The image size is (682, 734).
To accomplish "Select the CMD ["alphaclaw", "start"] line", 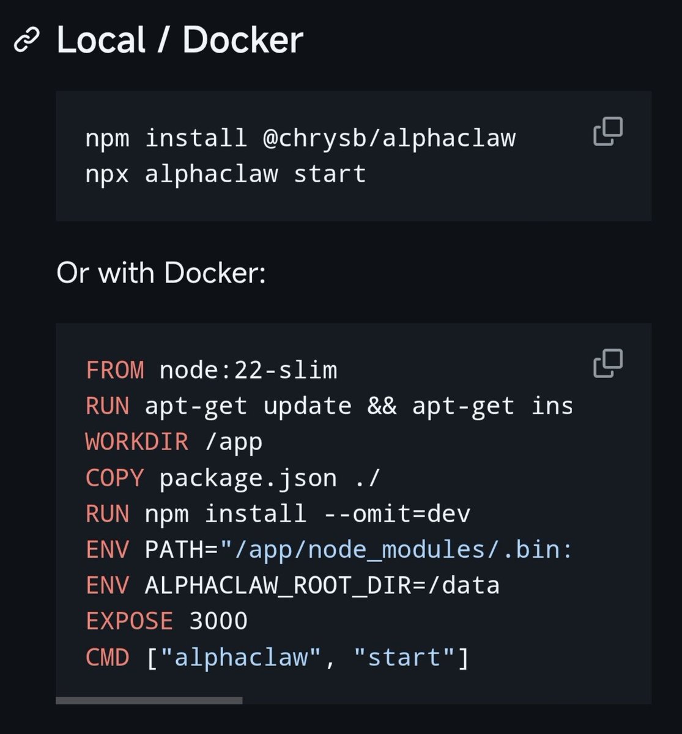I will click(278, 658).
